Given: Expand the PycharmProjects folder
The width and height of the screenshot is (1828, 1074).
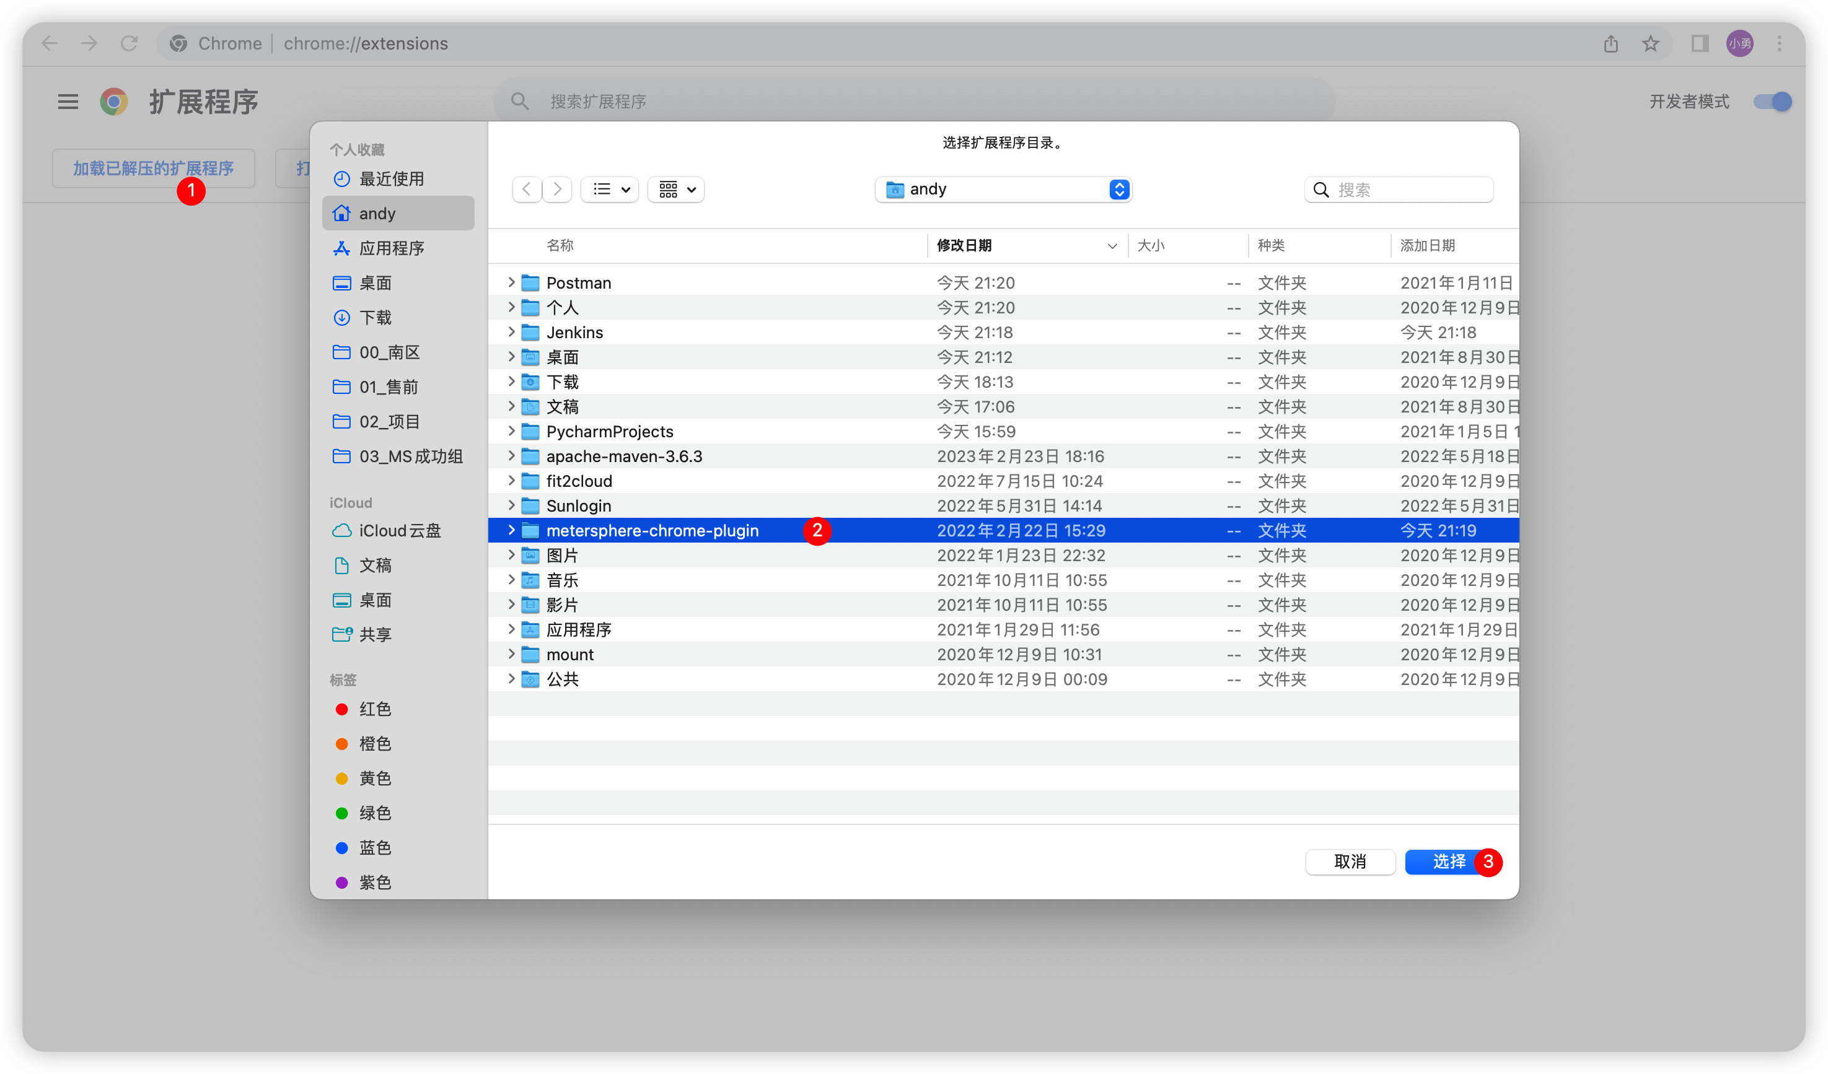Looking at the screenshot, I should coord(511,430).
